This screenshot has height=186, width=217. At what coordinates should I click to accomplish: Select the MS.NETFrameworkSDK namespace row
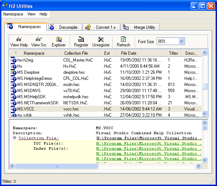point(106,103)
